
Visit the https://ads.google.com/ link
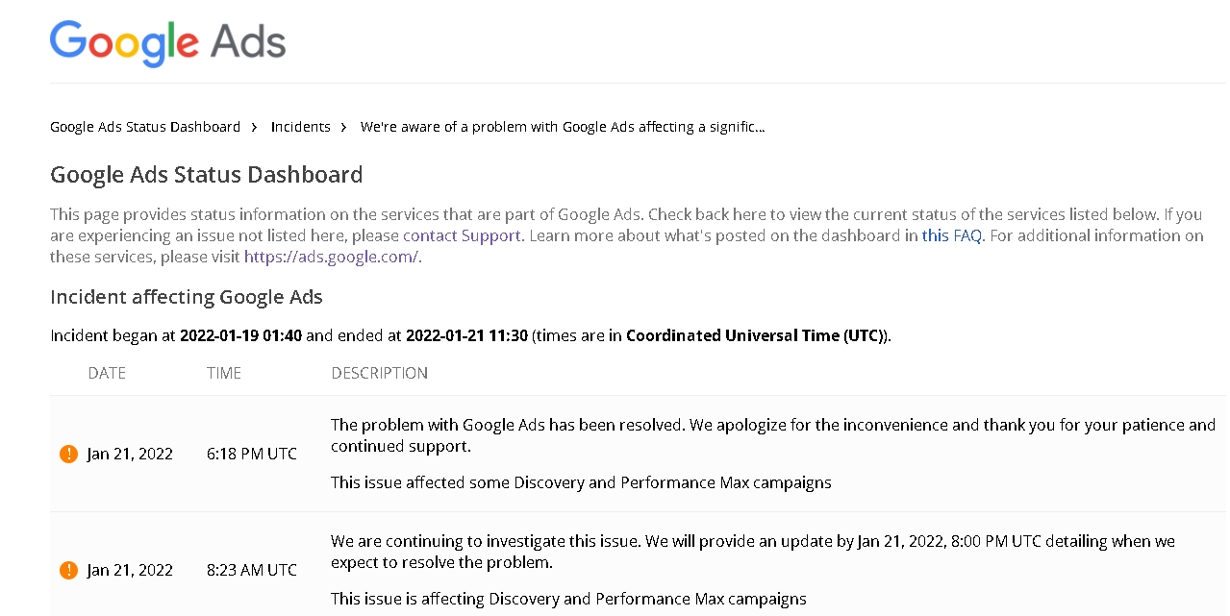pyautogui.click(x=331, y=257)
